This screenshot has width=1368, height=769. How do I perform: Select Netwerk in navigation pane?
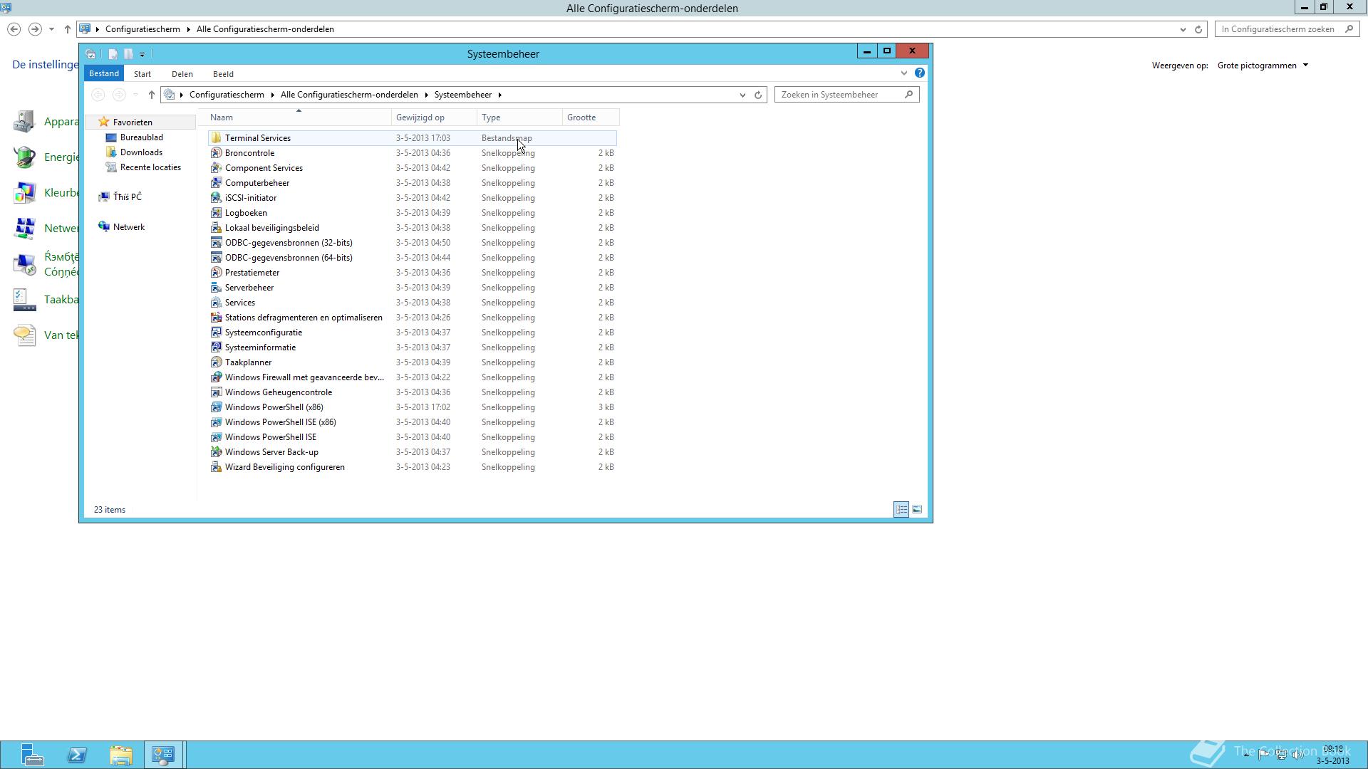coord(128,227)
